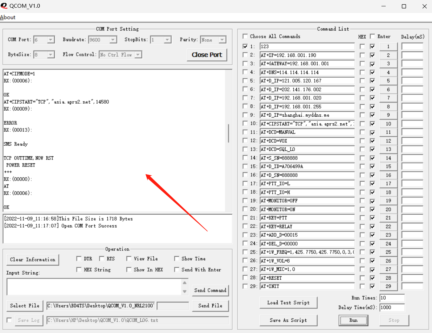Click the Save As Script button

point(288,320)
